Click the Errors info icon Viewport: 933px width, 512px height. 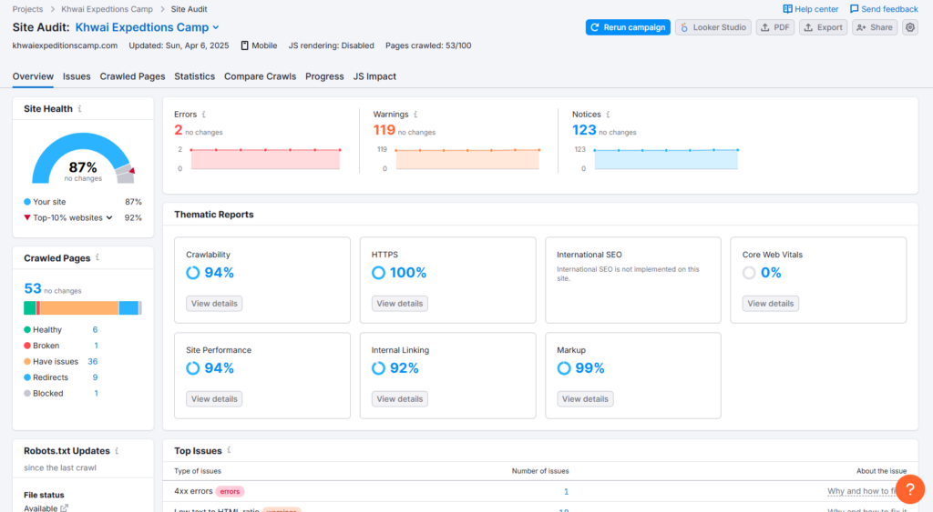203,115
